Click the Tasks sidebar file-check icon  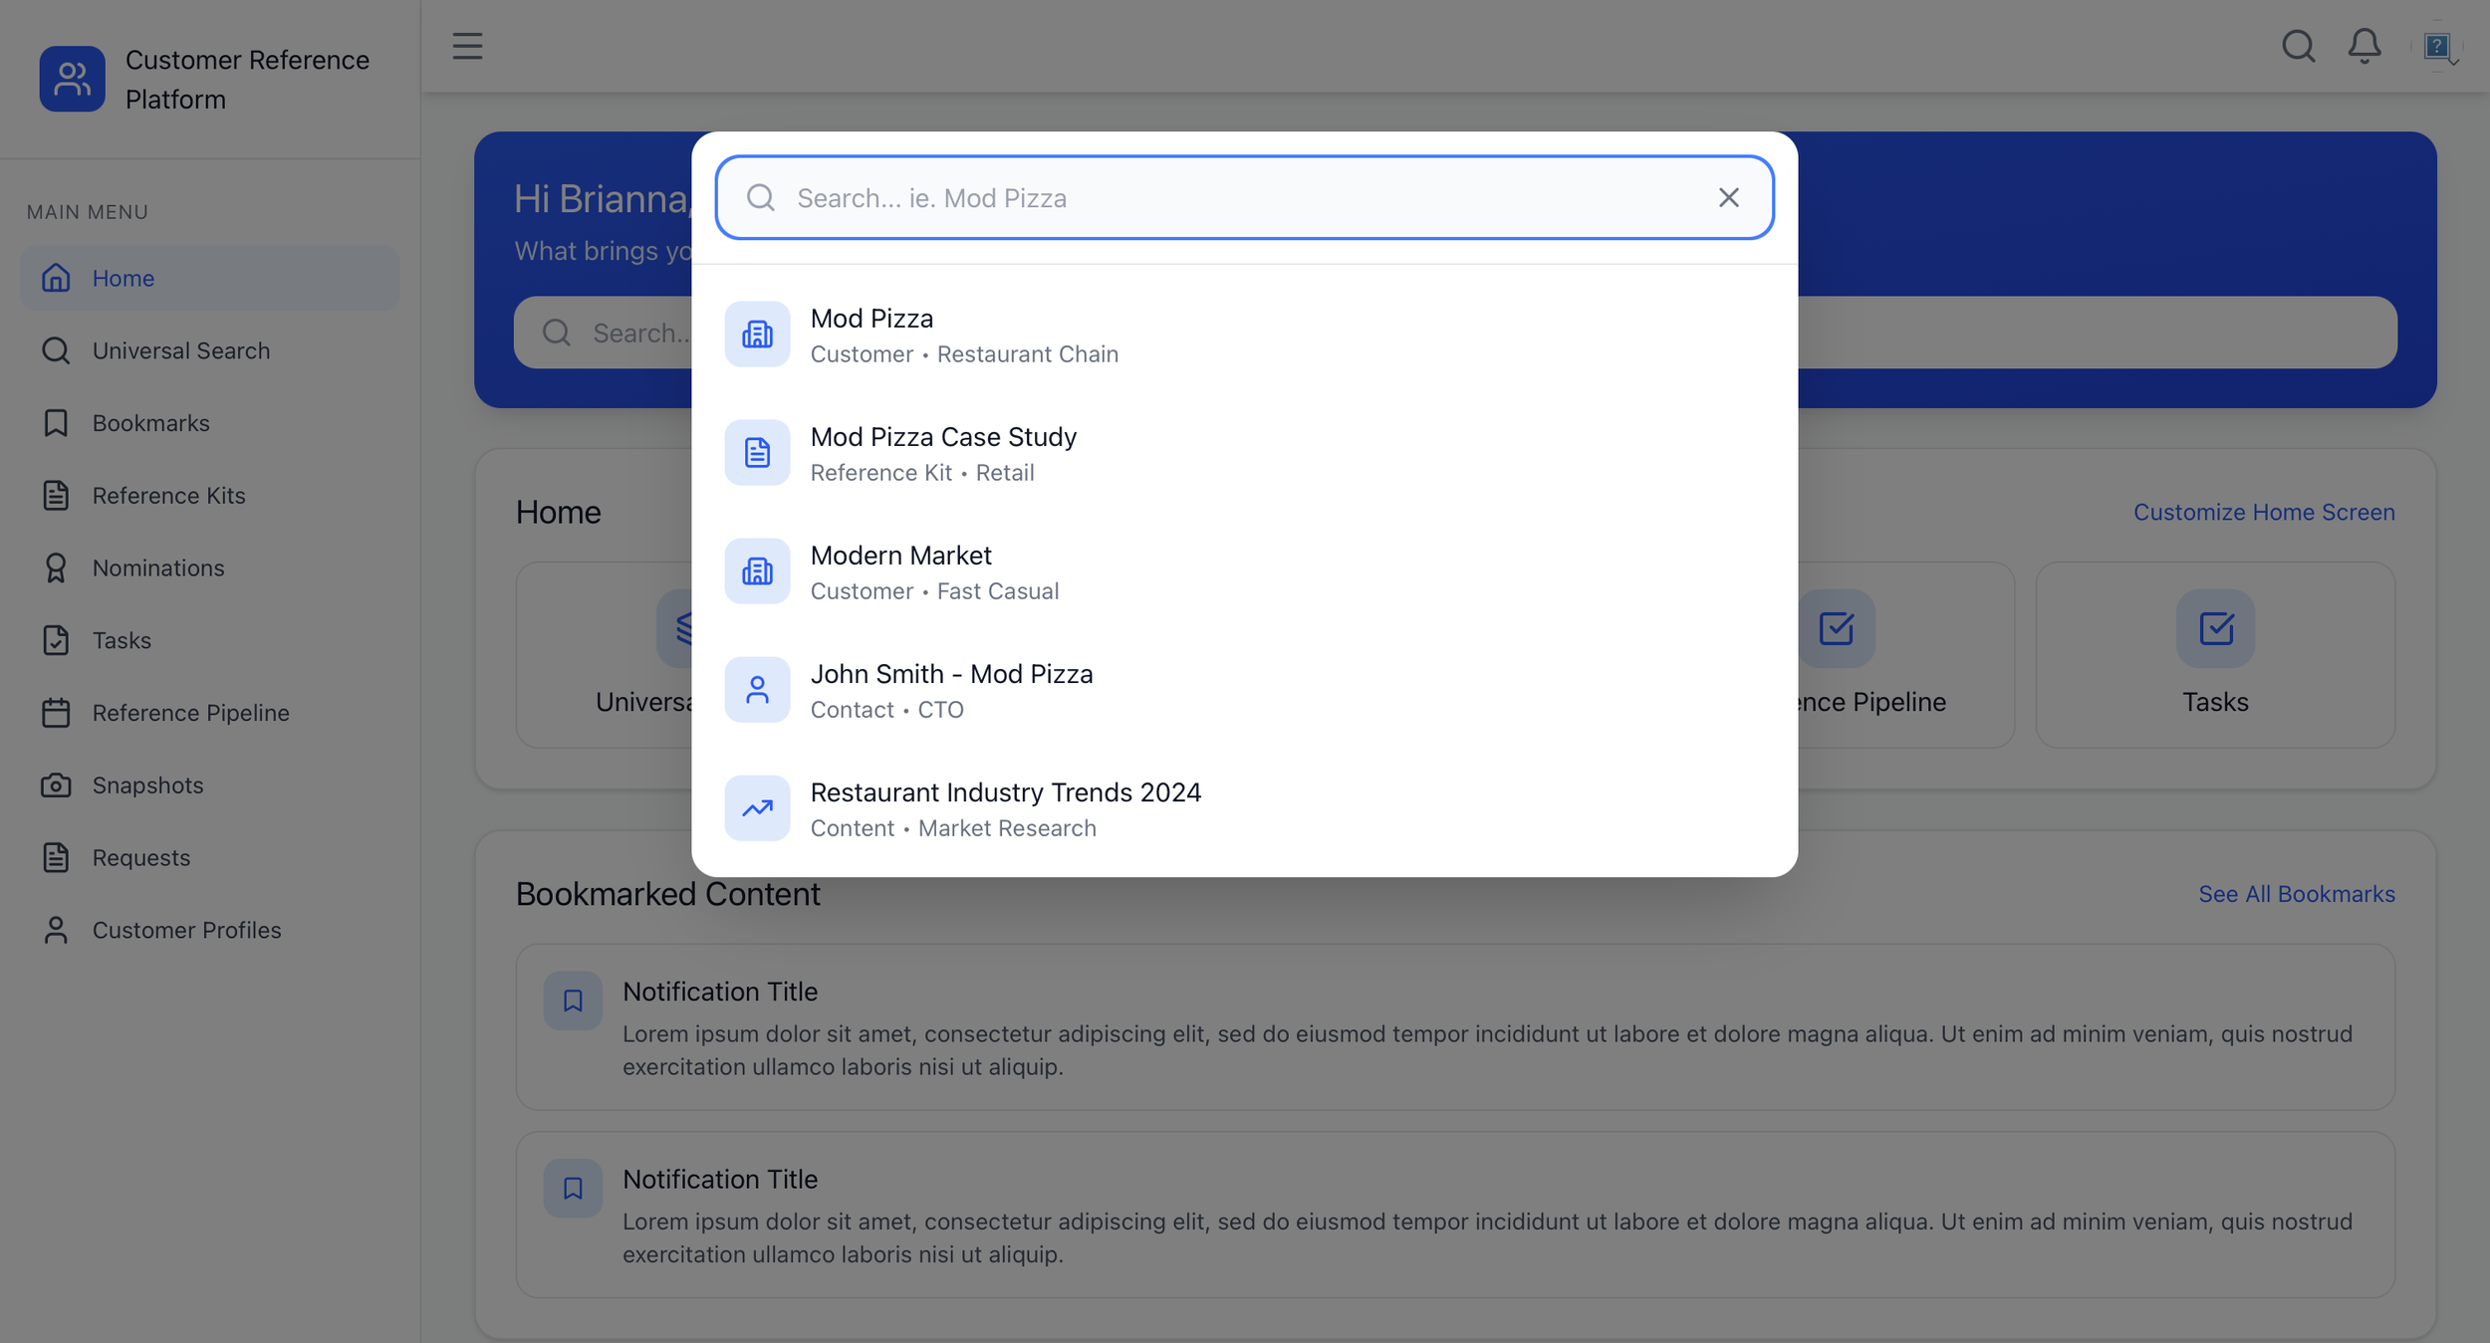click(x=56, y=640)
